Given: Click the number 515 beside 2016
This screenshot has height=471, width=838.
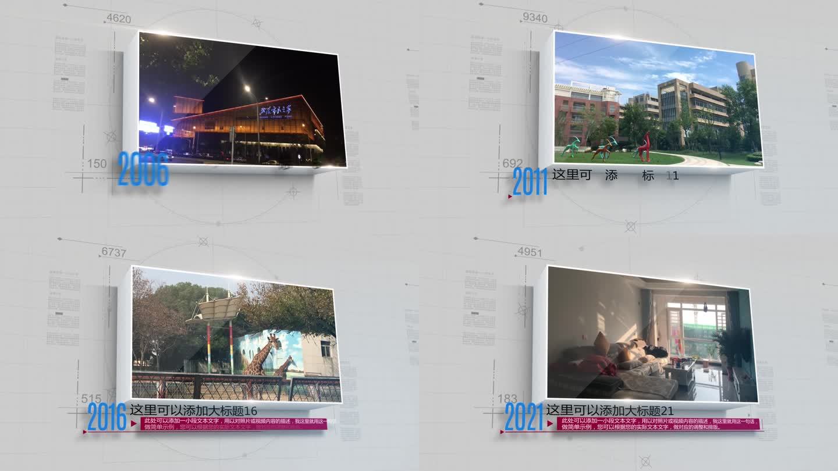Looking at the screenshot, I should click(x=91, y=398).
